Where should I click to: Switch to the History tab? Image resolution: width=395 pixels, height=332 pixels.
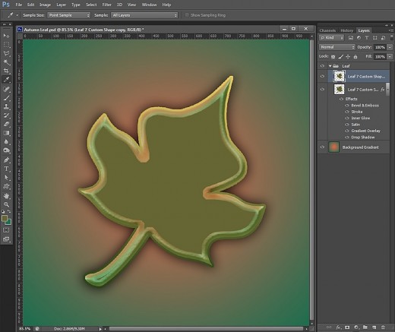click(x=346, y=30)
